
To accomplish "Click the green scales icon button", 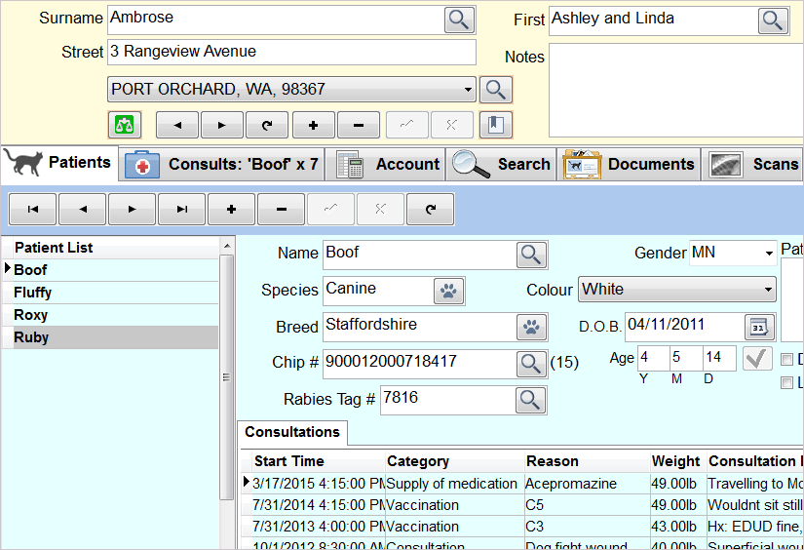I will pyautogui.click(x=125, y=125).
